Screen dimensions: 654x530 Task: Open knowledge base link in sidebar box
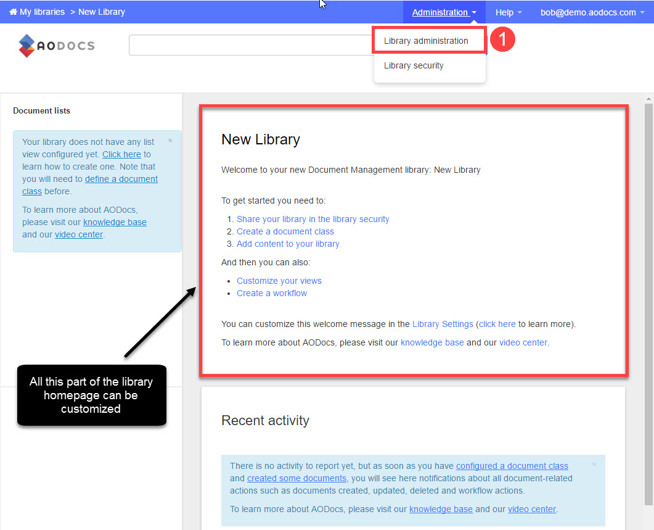pyautogui.click(x=115, y=222)
